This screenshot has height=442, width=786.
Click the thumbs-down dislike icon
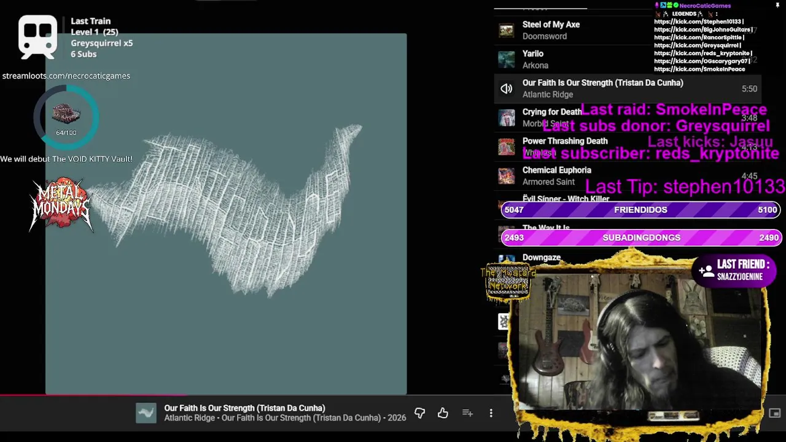click(419, 413)
